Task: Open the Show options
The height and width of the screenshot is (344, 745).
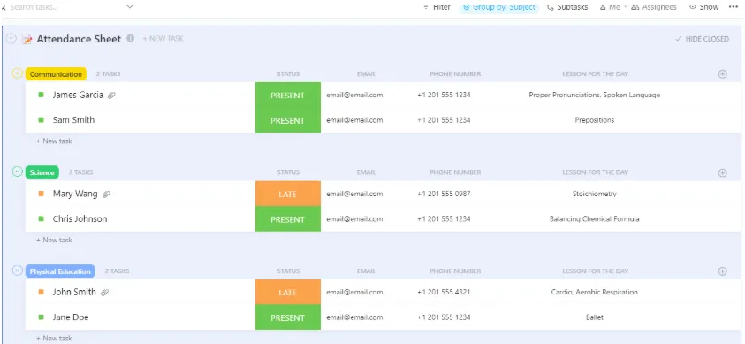Action: pyautogui.click(x=704, y=7)
